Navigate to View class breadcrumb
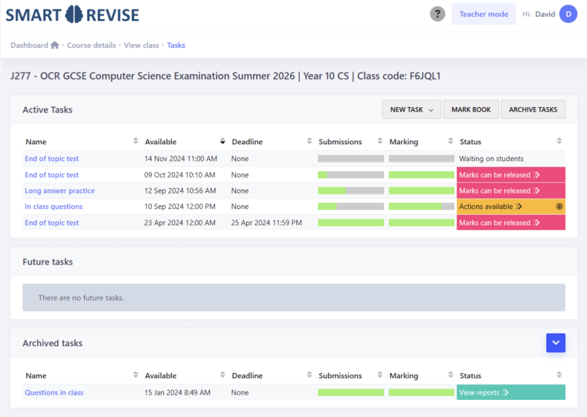Image resolution: width=587 pixels, height=417 pixels. click(141, 45)
